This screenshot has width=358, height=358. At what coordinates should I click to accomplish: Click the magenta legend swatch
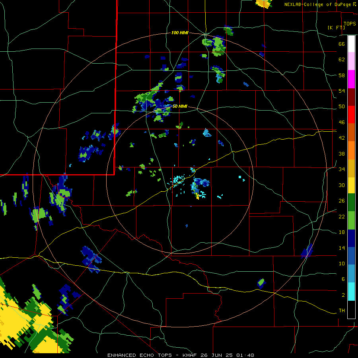(x=351, y=79)
